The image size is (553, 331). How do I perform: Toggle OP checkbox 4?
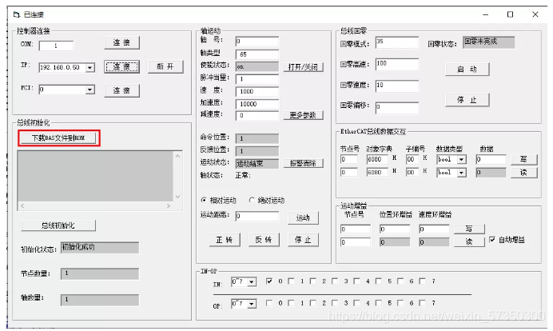tap(356, 303)
